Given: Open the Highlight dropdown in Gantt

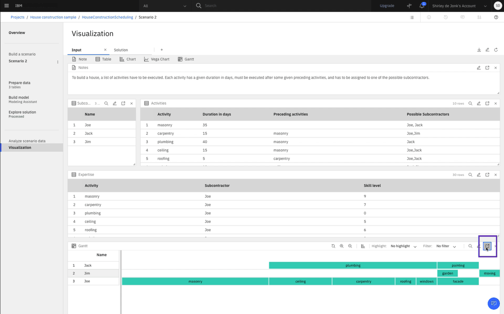Looking at the screenshot, I should (x=404, y=246).
